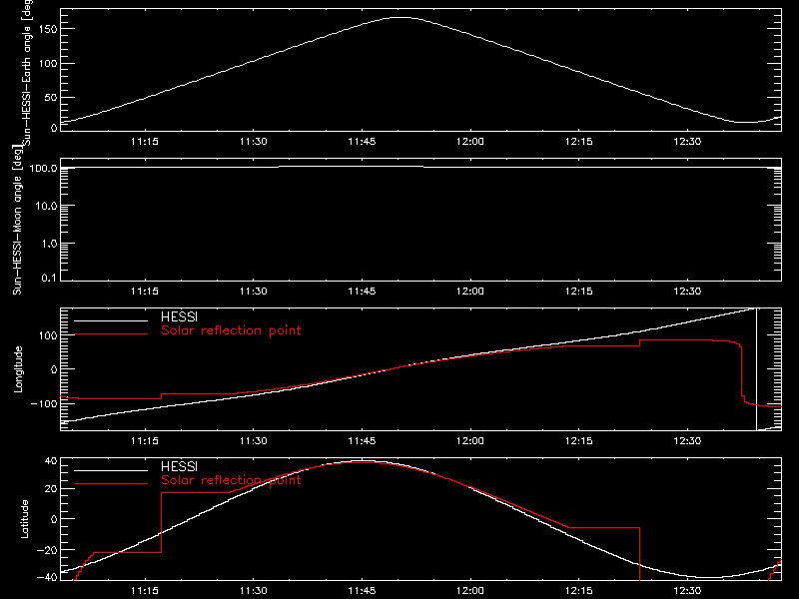799x599 pixels.
Task: Select HESSI legend label in Latitude plot
Action: pyautogui.click(x=179, y=466)
